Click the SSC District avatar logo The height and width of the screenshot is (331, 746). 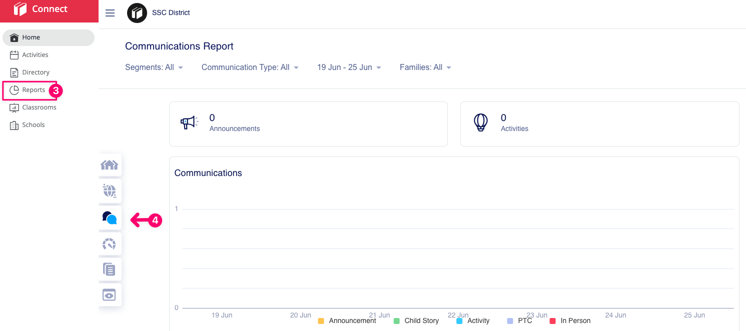[x=137, y=13]
